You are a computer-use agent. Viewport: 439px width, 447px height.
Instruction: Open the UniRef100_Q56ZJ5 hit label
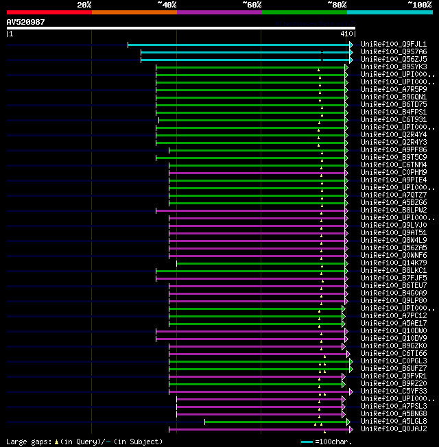[x=394, y=59]
